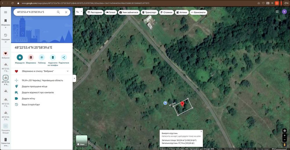Viewport: 290px width, 150px height.
Task: Close the Виміряти відстань measure box
Action: 201,131
